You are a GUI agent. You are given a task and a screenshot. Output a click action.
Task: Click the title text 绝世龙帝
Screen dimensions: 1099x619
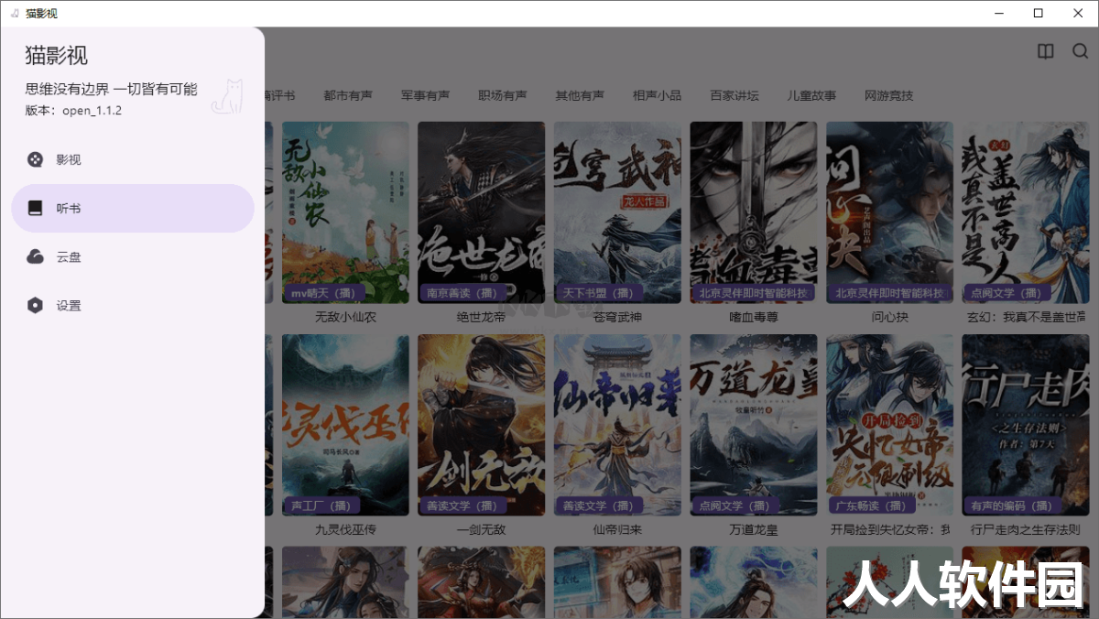(482, 317)
